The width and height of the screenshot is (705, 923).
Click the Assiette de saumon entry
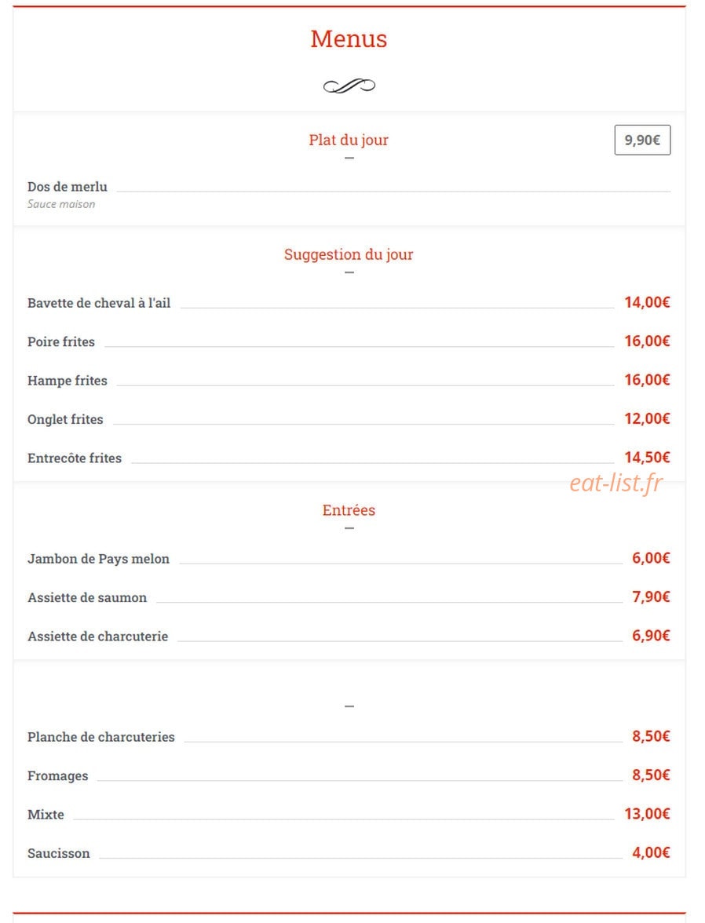87,597
